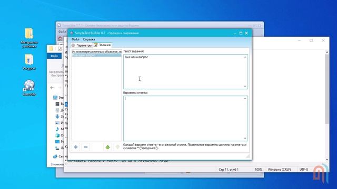Viewport: 337px width, 189px height.
Task: Select the Музыка note icon in Explorer tree
Action: [57, 129]
